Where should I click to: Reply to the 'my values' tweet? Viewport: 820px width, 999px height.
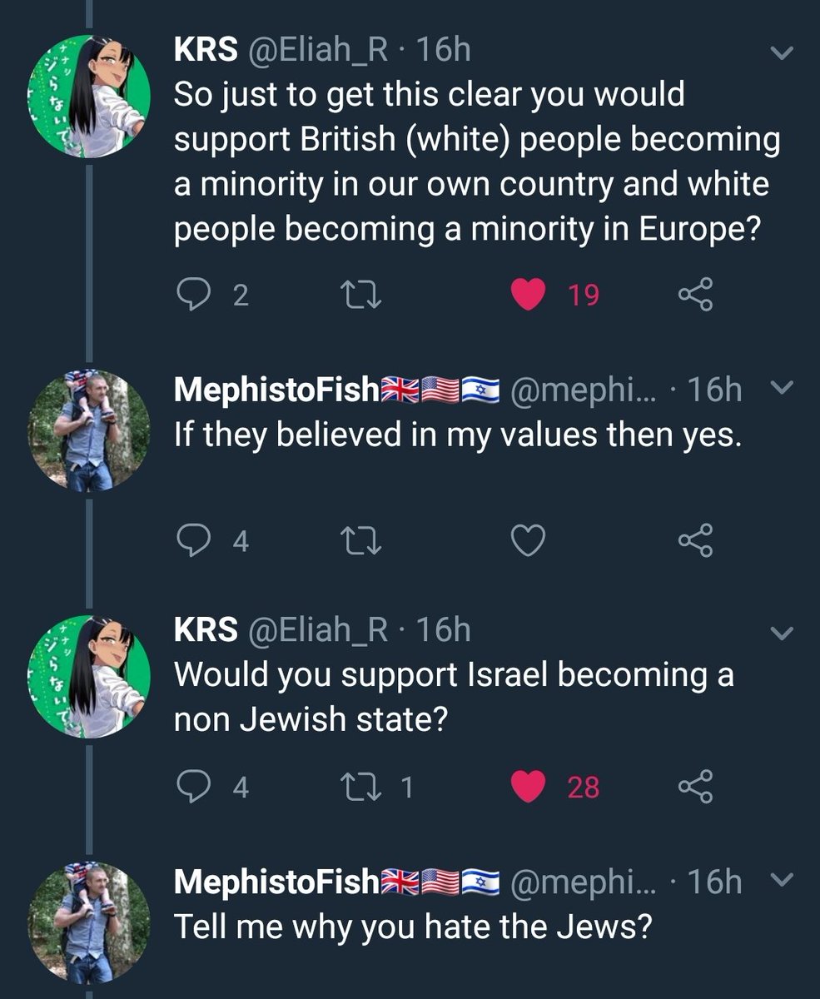(193, 541)
